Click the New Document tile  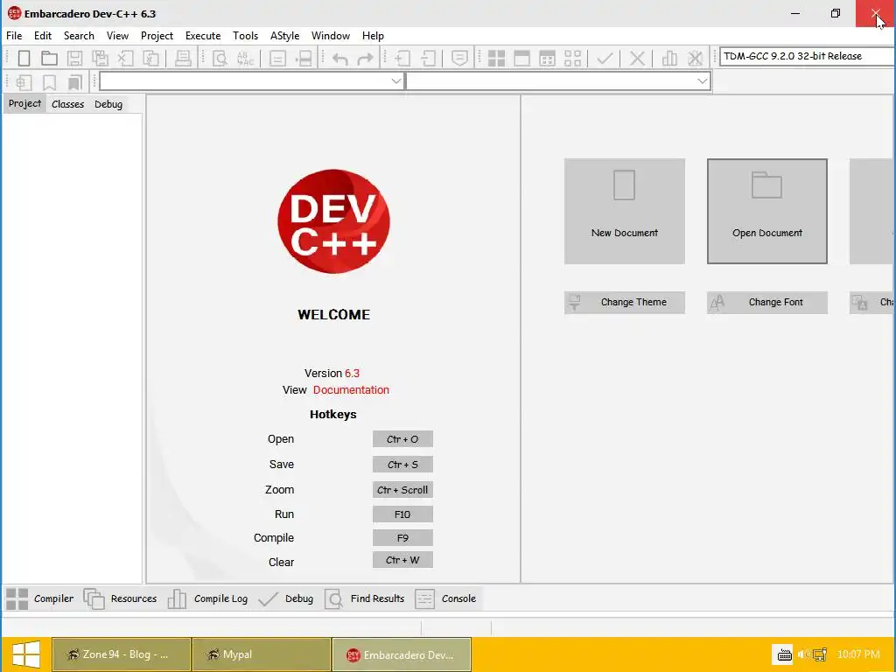625,212
